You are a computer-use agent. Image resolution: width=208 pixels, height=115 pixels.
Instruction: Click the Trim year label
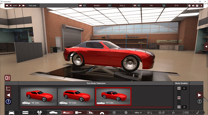pyautogui.click(x=33, y=5)
